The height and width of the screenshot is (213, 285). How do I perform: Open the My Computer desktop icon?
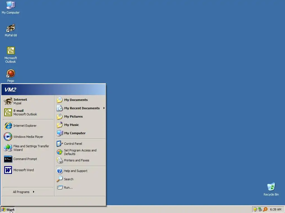coord(11,7)
